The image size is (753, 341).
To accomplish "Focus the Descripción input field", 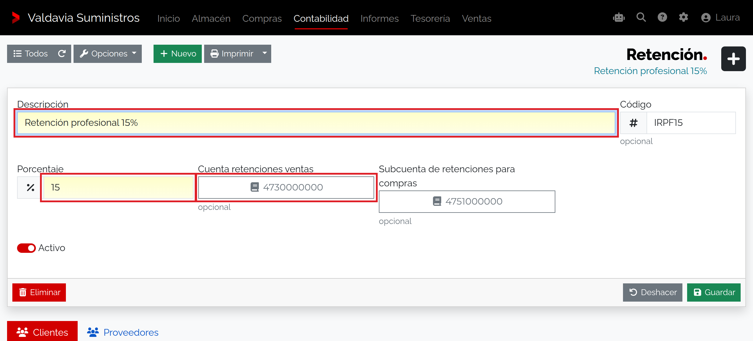I will 316,123.
